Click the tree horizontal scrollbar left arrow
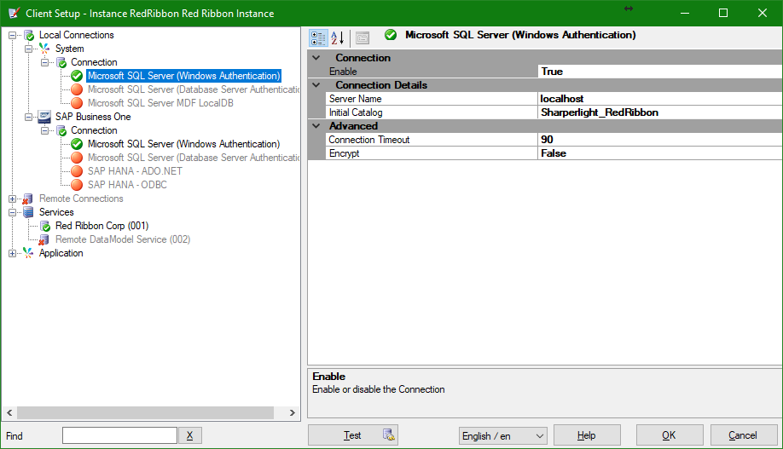This screenshot has width=783, height=449. [9, 412]
